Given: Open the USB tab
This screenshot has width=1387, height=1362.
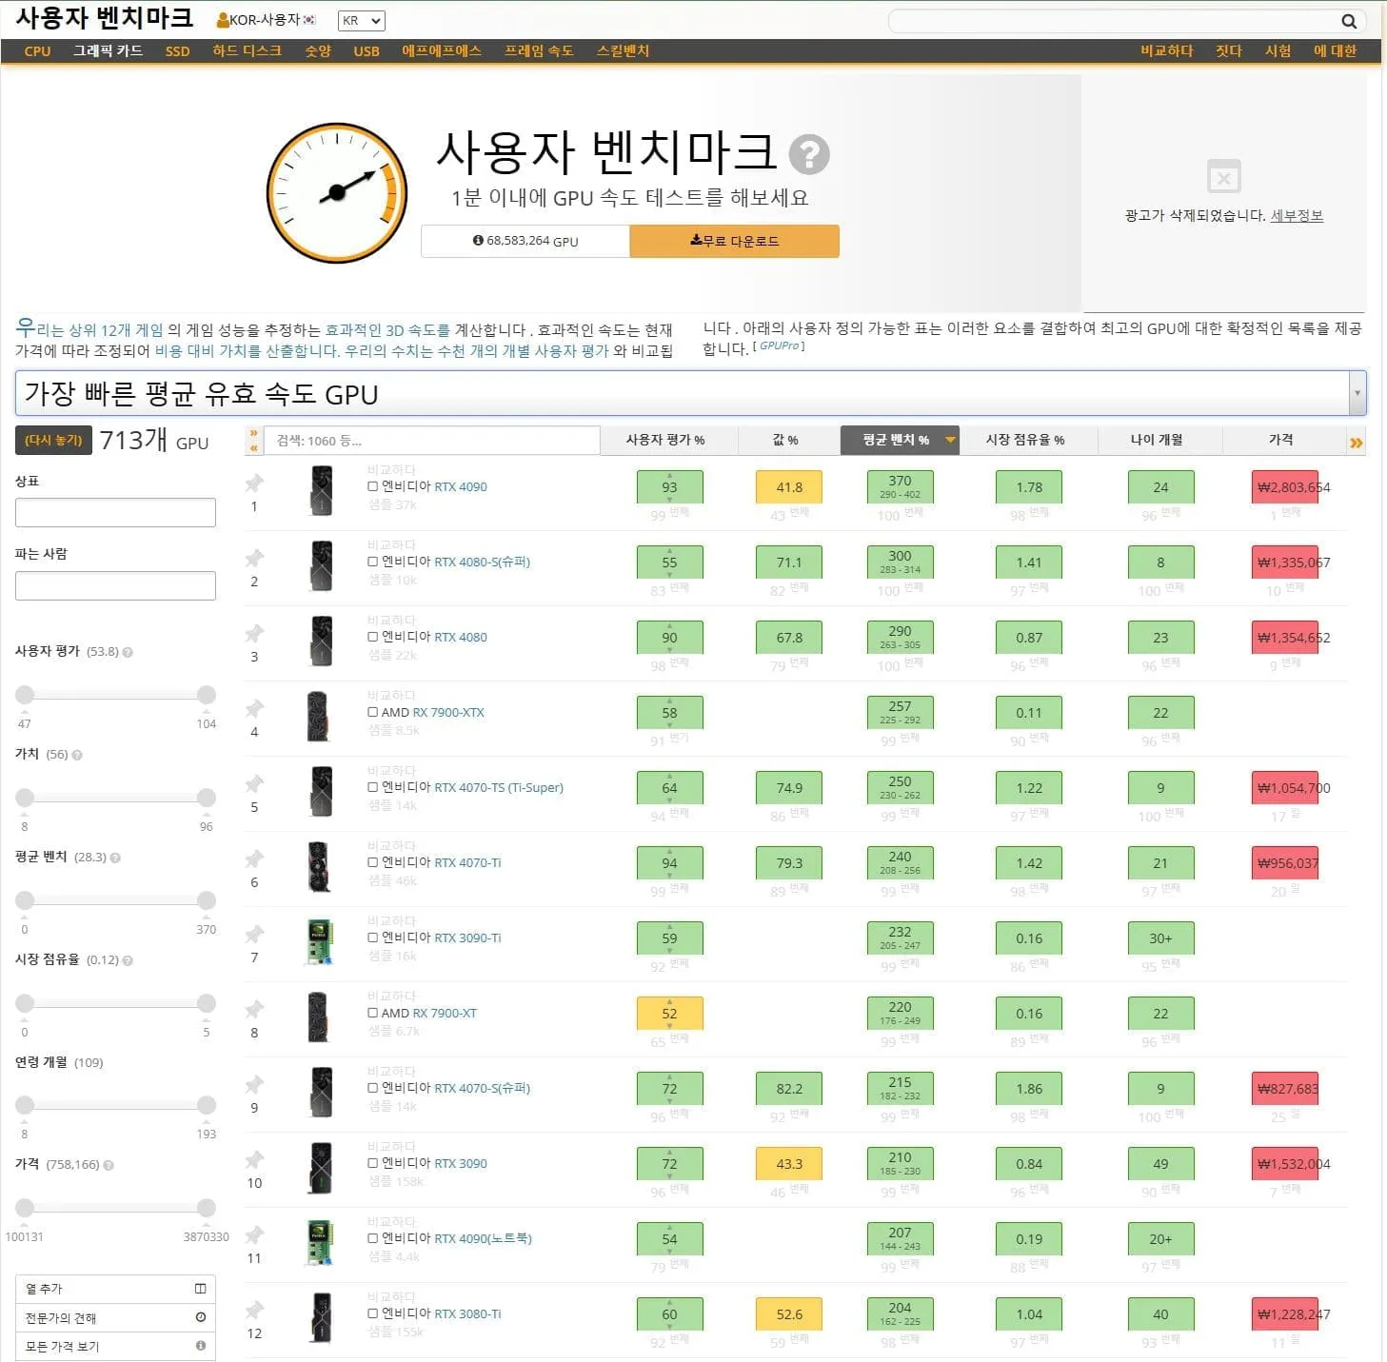Looking at the screenshot, I should click(x=367, y=51).
